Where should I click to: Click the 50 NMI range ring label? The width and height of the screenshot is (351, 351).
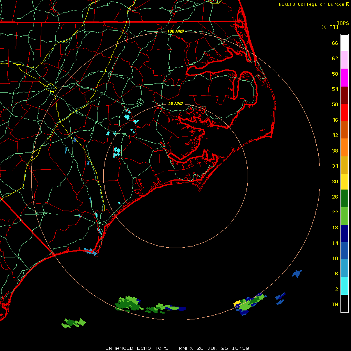click(x=175, y=103)
